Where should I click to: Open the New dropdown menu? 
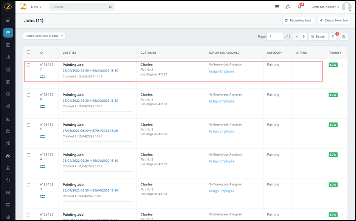click(x=36, y=7)
